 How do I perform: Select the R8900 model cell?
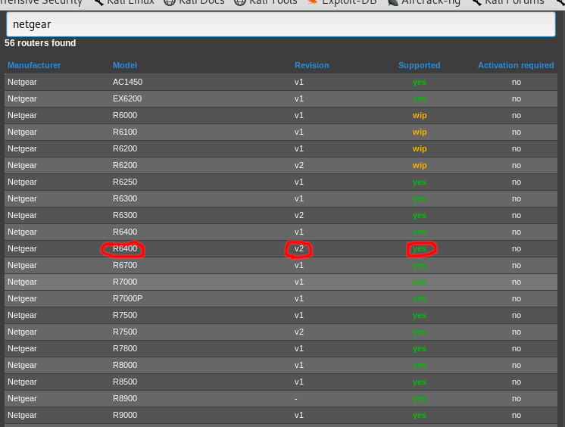coord(125,398)
